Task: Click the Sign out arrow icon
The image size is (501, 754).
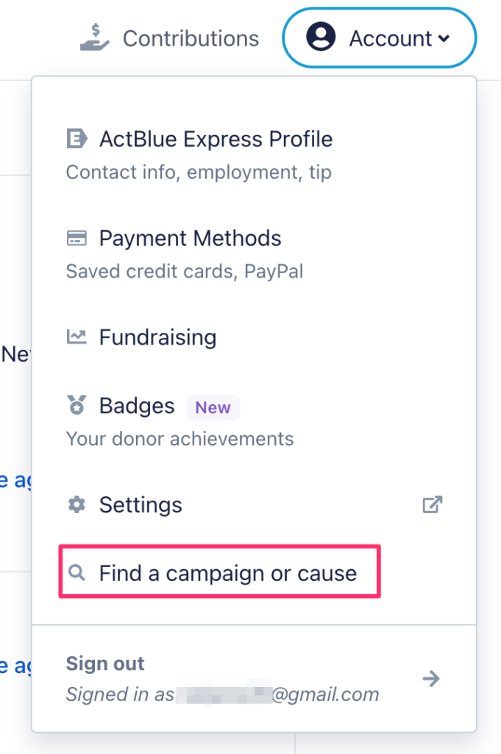Action: (x=431, y=678)
